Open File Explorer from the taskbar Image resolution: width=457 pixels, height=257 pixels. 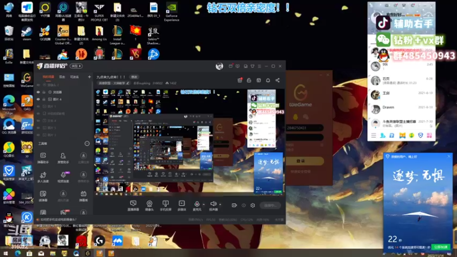53,253
